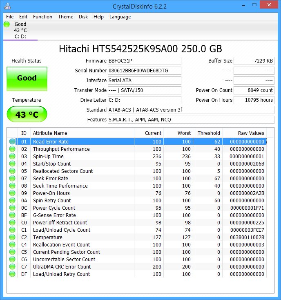Viewport: 281px width, 300px height.
Task: Open the File menu
Action: tap(10, 17)
